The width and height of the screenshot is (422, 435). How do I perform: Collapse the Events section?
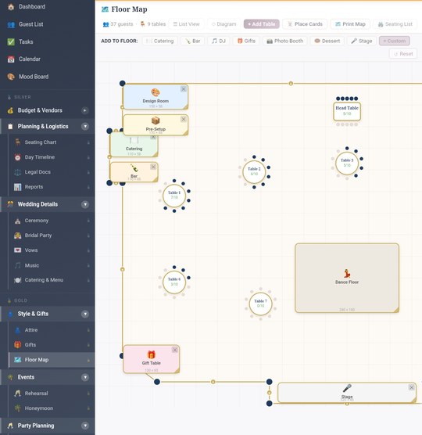point(85,377)
